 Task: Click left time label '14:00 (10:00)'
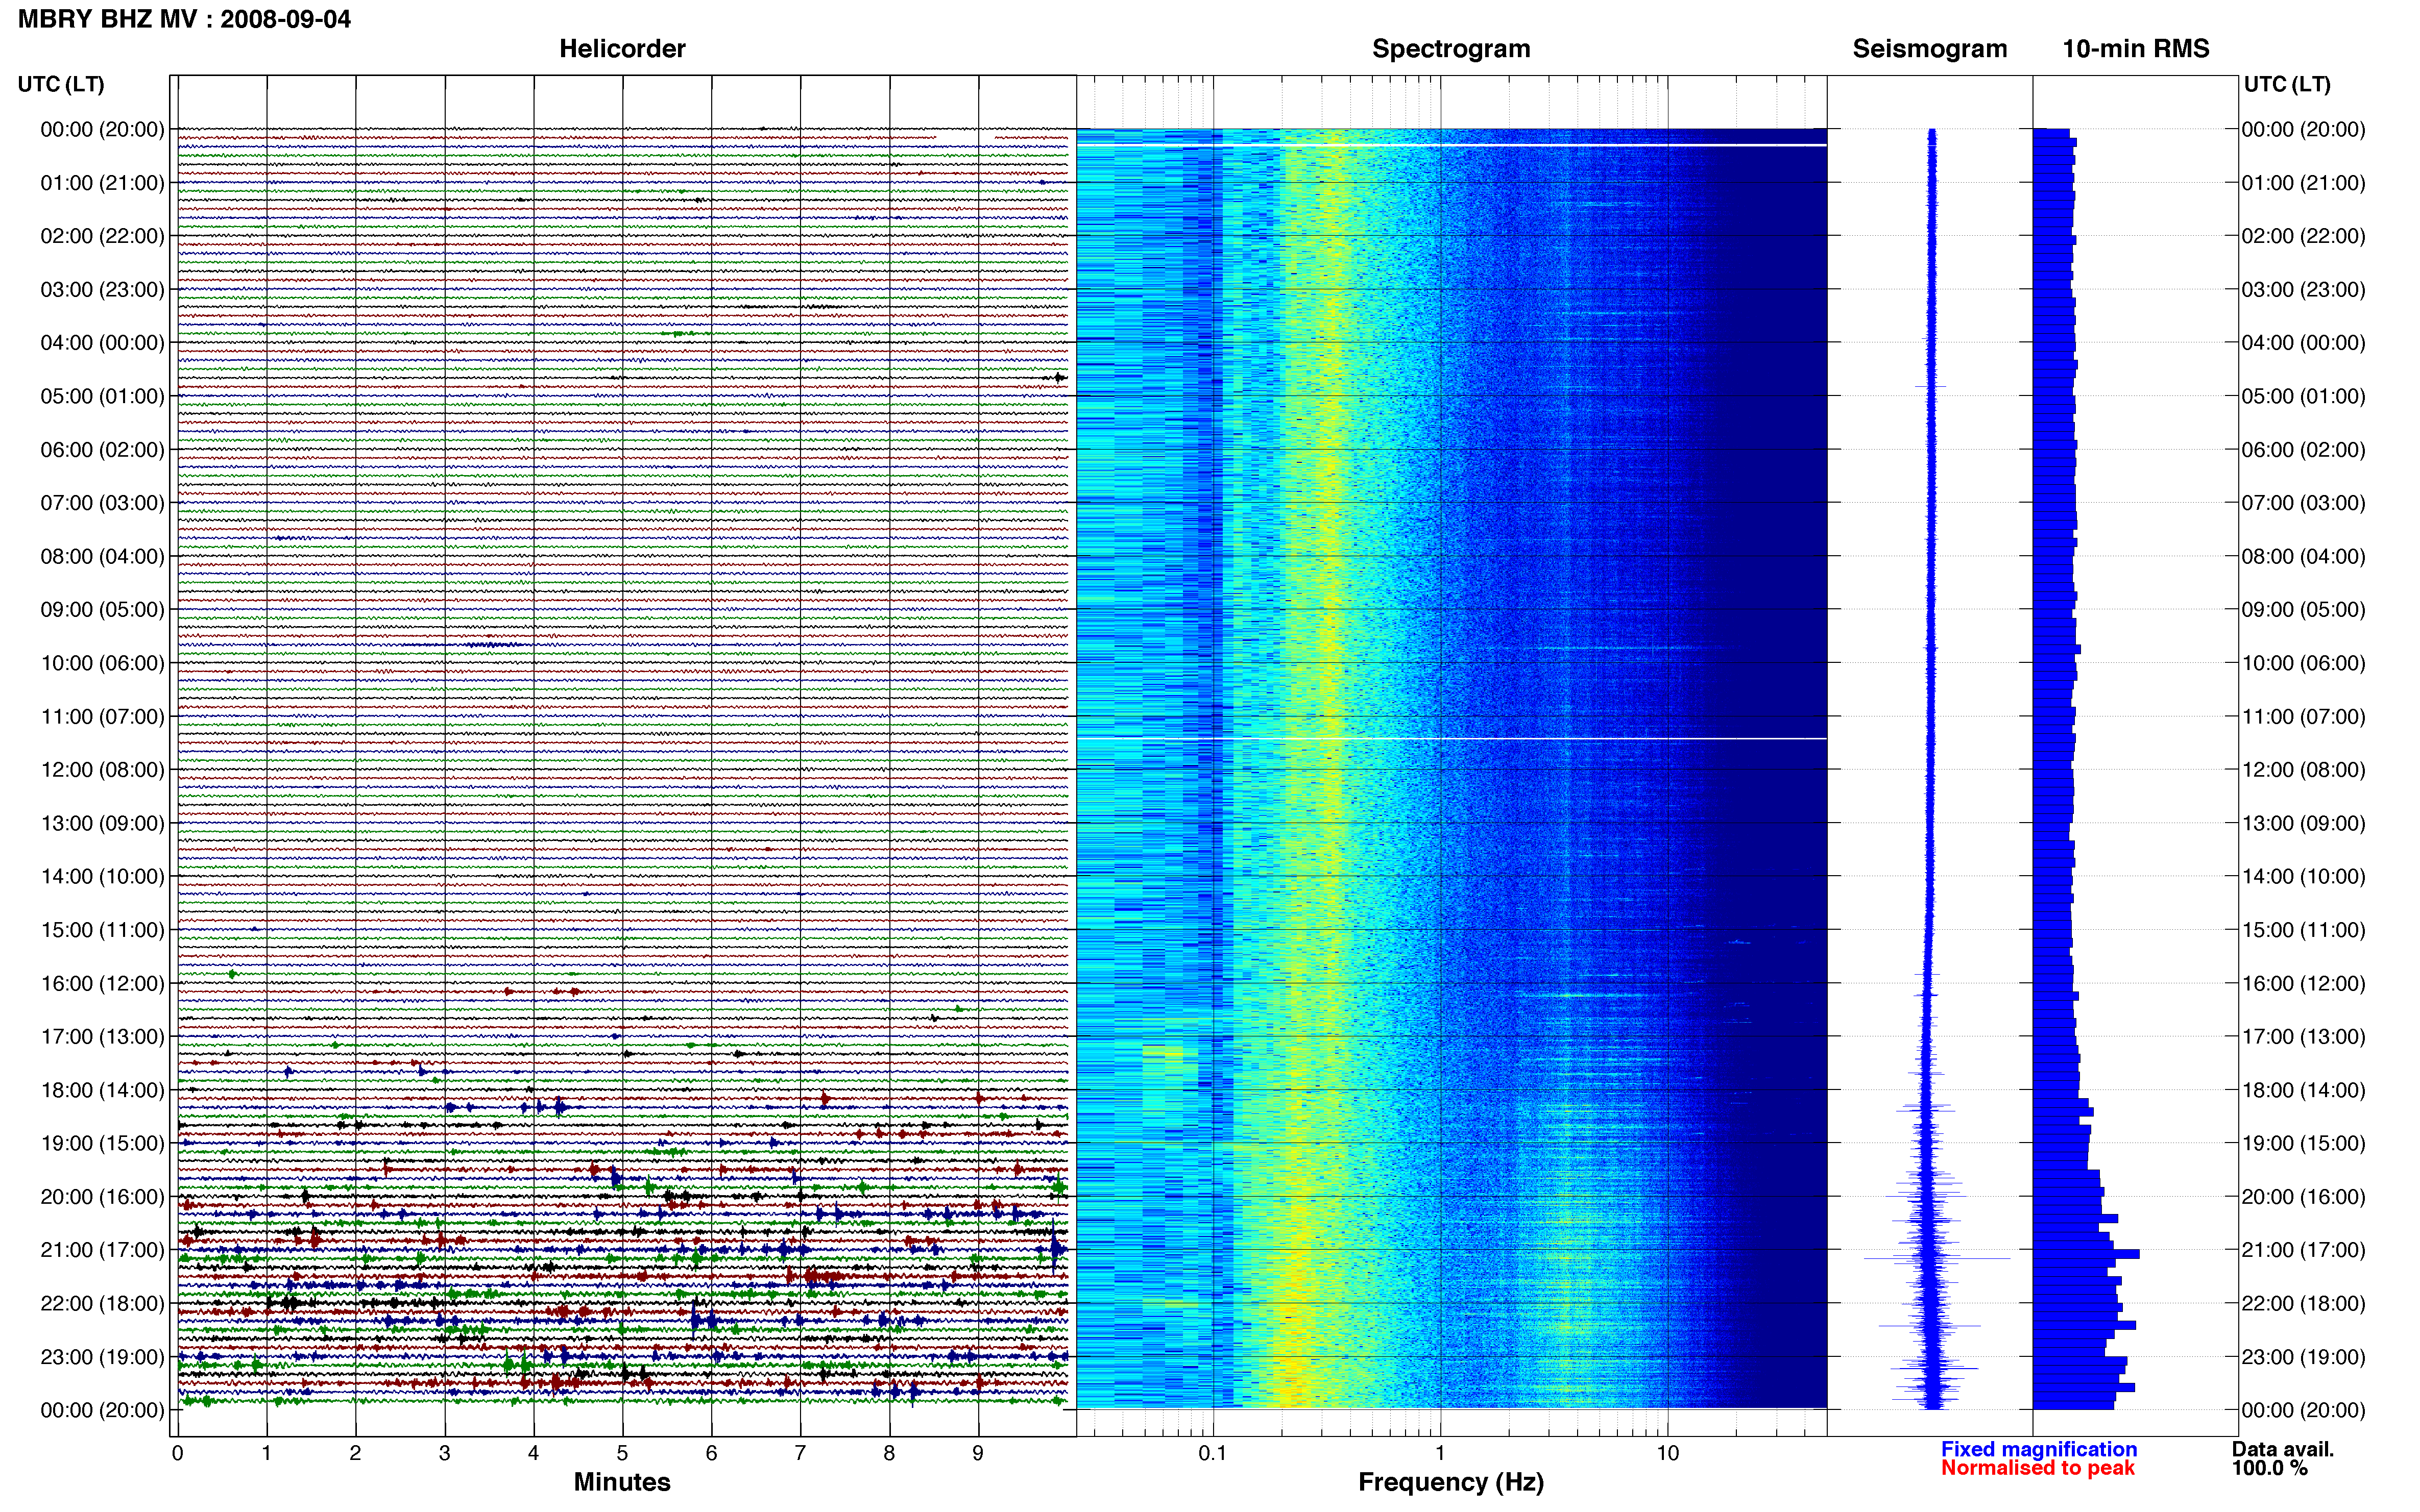[x=102, y=877]
